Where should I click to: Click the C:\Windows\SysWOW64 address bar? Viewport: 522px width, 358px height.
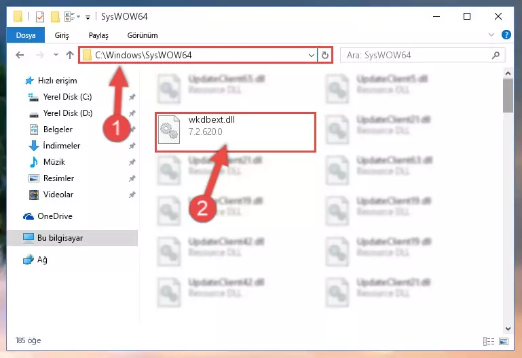pos(198,55)
